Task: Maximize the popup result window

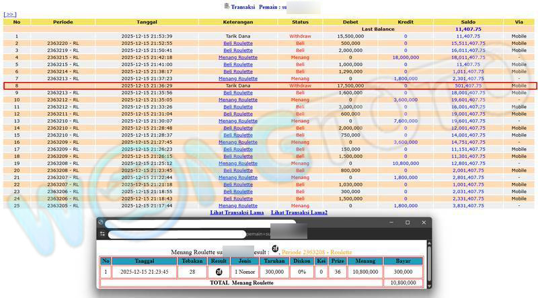Action: [407, 222]
